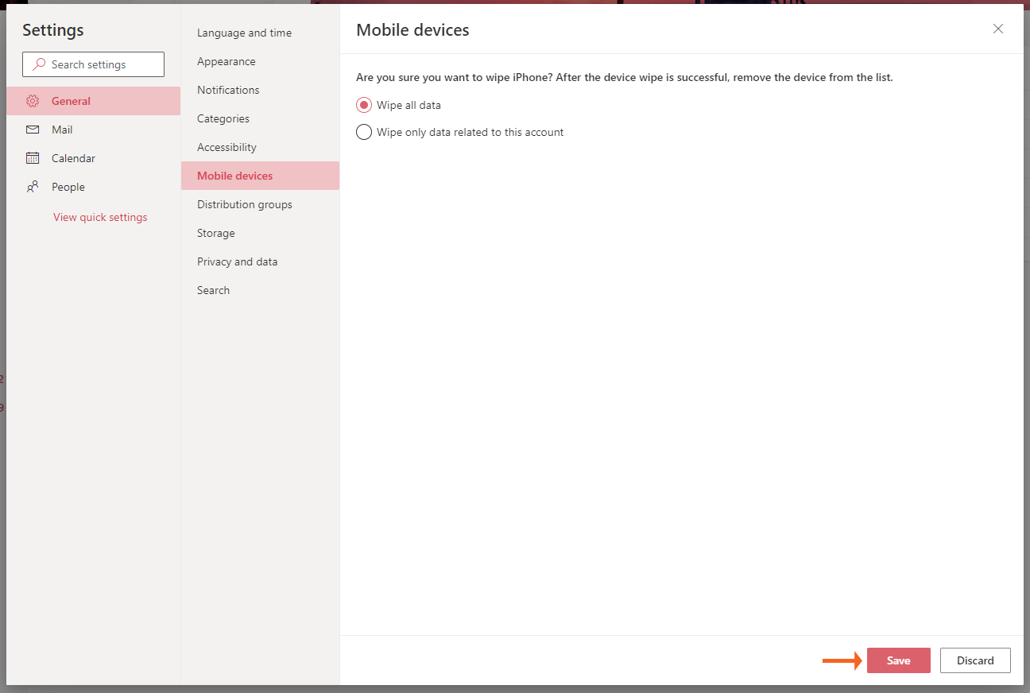Screen dimensions: 1030x693
Task: Select the Wipe all data option
Action: pyautogui.click(x=364, y=104)
